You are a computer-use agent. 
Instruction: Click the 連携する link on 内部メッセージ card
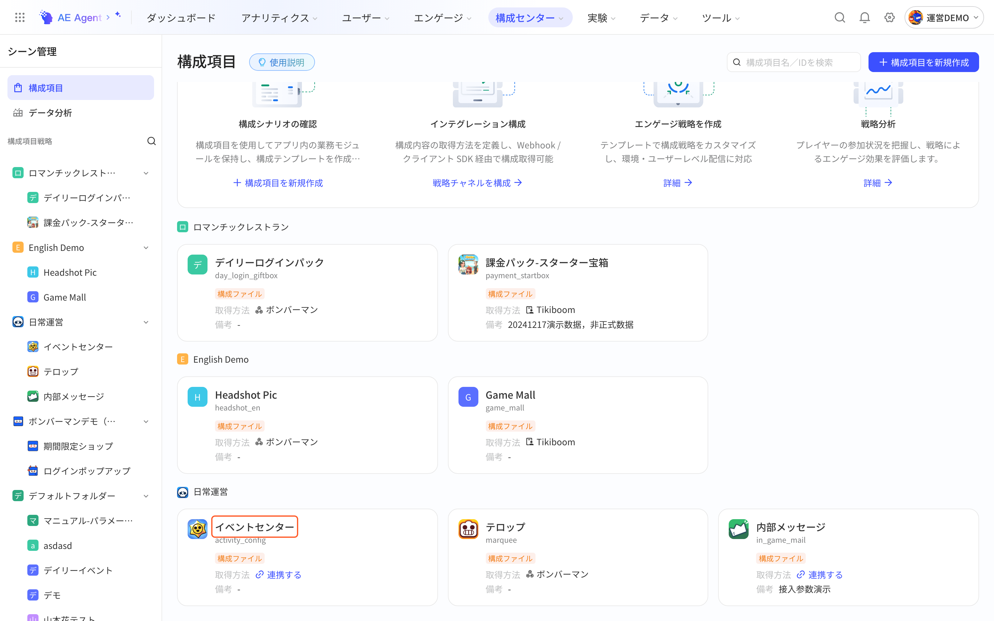(820, 575)
